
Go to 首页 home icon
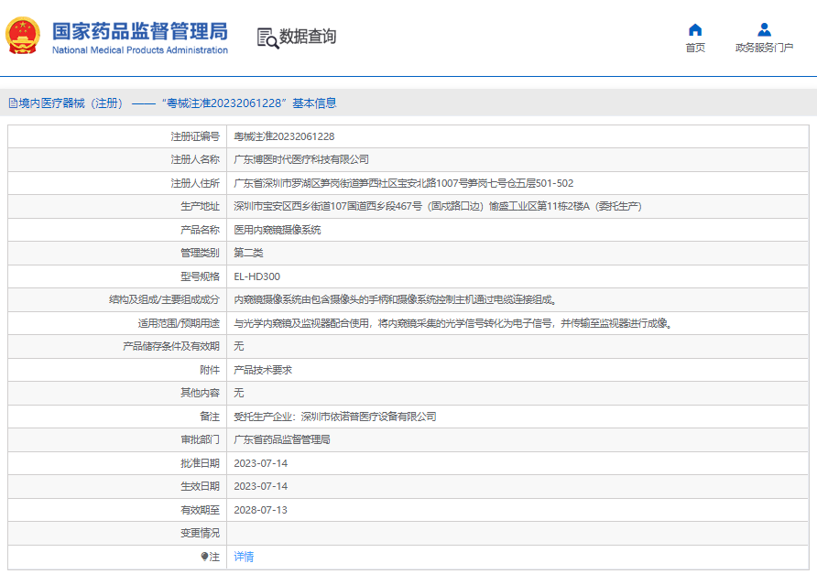point(695,29)
